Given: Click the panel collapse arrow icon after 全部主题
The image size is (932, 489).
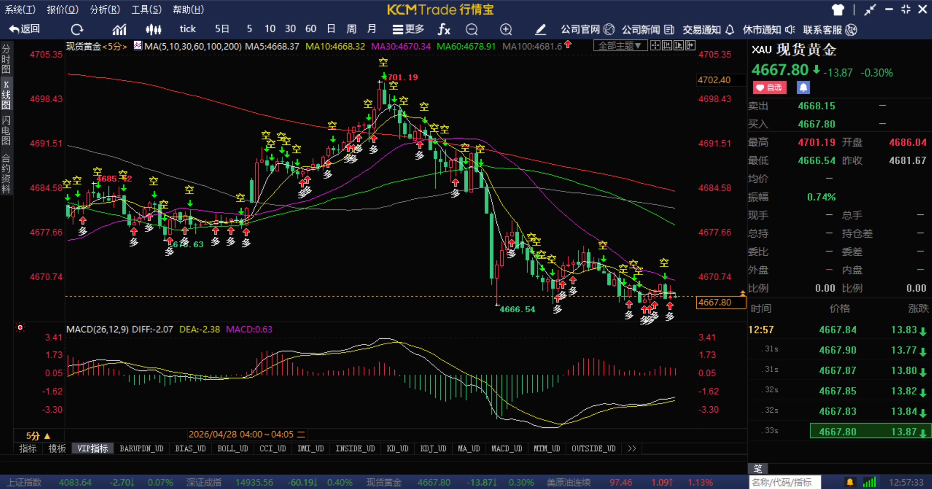Looking at the screenshot, I should [690, 46].
